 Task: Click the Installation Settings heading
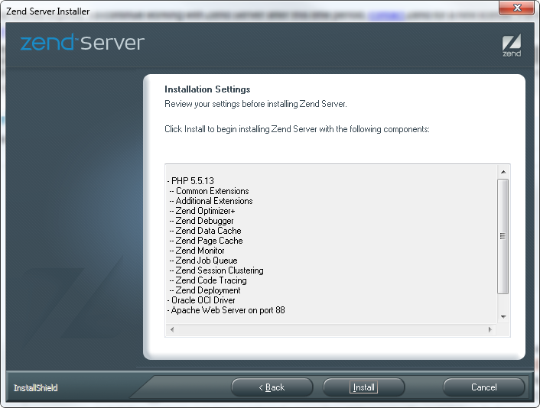point(207,89)
